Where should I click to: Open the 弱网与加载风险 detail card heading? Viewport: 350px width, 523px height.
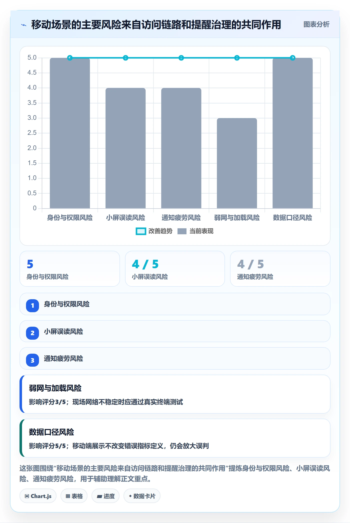tap(55, 388)
